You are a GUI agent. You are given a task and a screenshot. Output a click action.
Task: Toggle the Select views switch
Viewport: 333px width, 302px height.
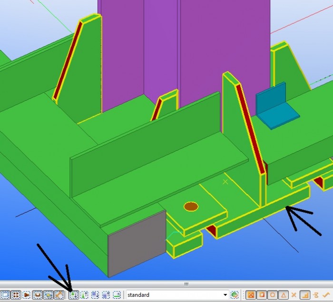[5, 295]
